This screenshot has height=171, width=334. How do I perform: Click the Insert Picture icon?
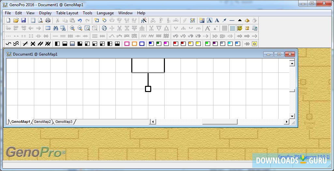click(x=202, y=20)
